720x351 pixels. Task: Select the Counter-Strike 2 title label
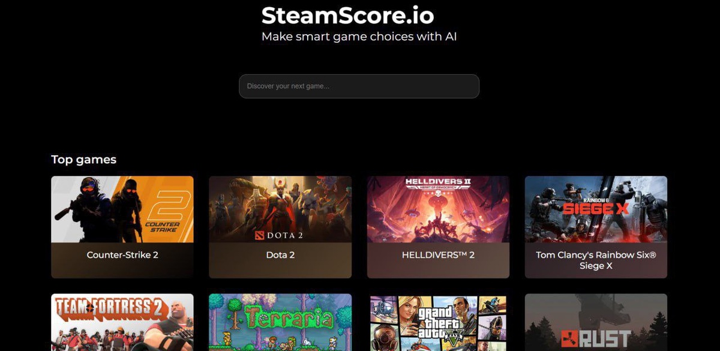pos(122,255)
